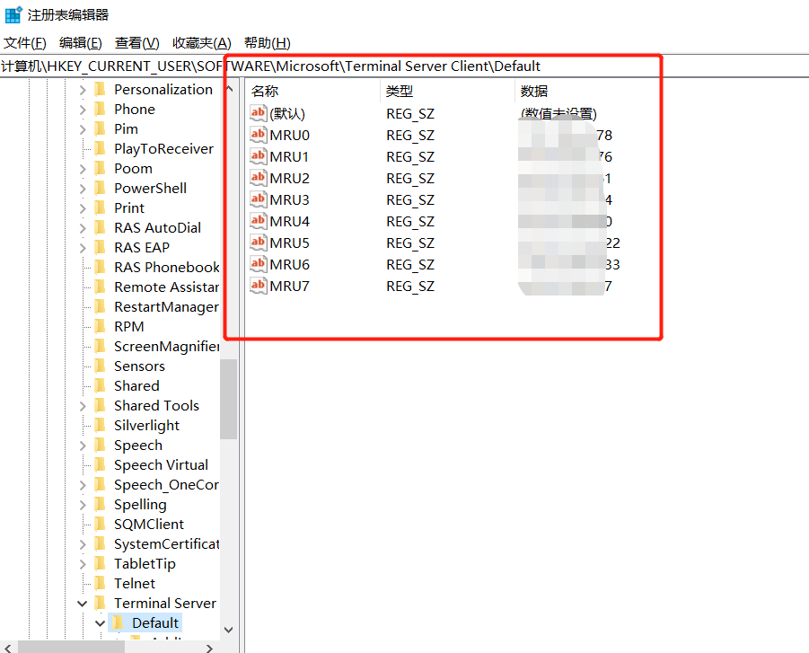
Task: Open the 编辑(E) menu
Action: tap(81, 43)
